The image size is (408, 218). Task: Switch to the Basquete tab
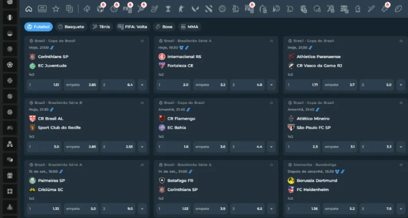pyautogui.click(x=71, y=27)
